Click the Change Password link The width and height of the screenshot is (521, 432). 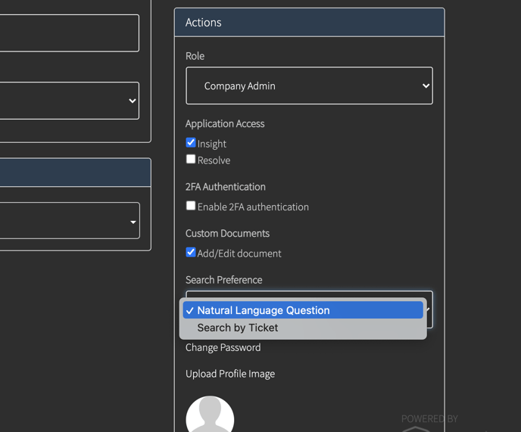point(223,348)
